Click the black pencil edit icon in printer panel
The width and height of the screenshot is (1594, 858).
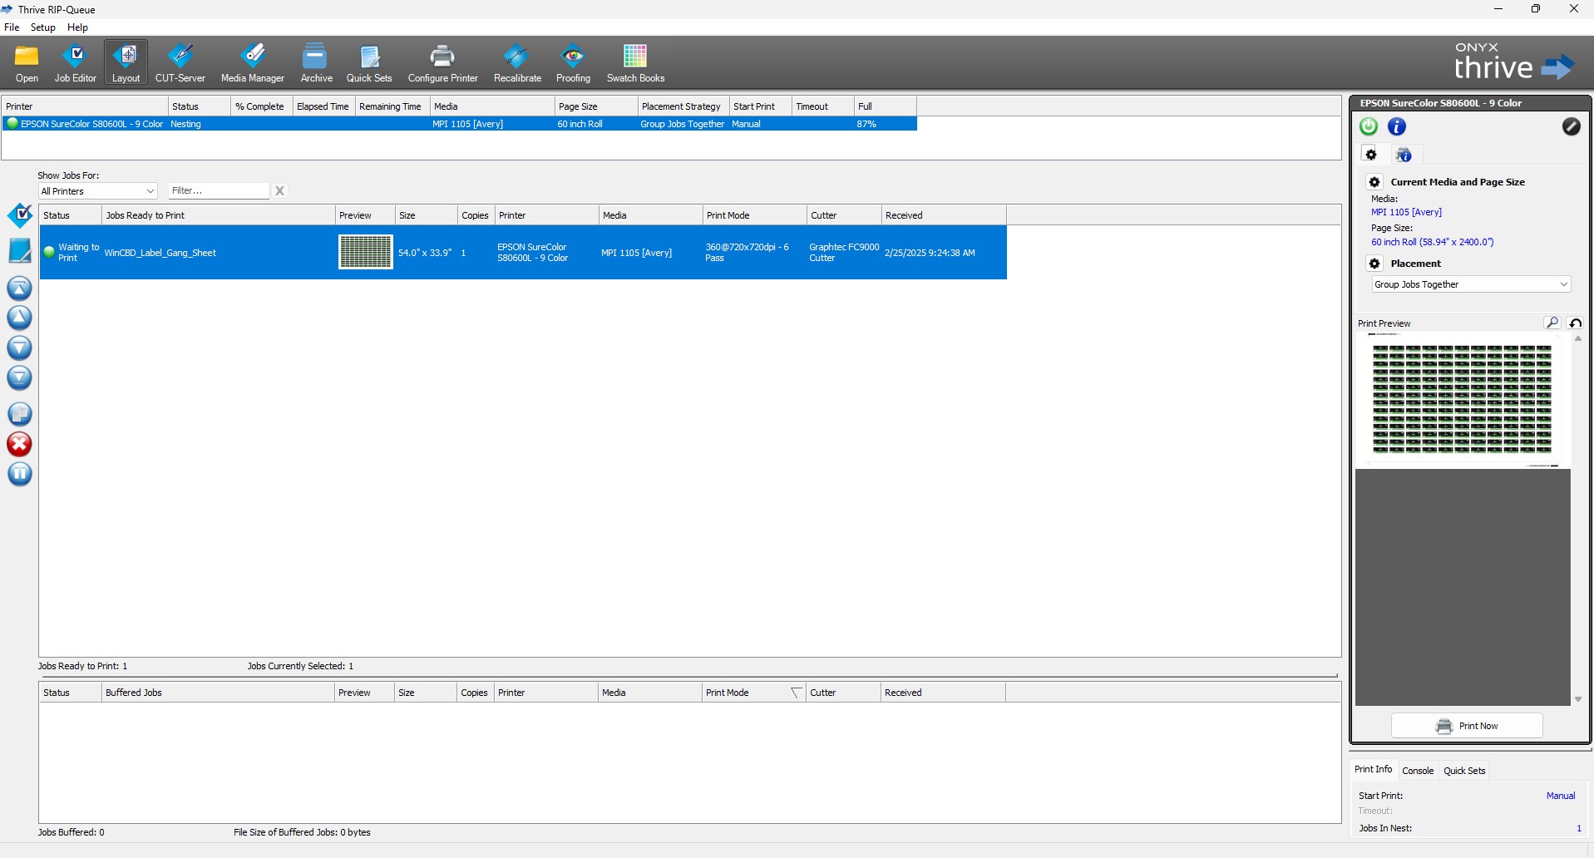point(1571,126)
